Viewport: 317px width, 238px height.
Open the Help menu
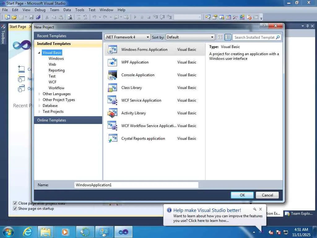(x=121, y=10)
